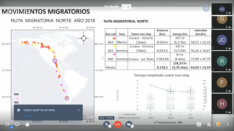The width and height of the screenshot is (234, 131).
Task: Open the three-dot menu on participant R's tile
Action: pyautogui.click(x=213, y=69)
